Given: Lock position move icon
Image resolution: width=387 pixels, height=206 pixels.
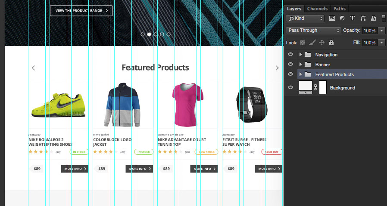Looking at the screenshot, I should click(321, 43).
